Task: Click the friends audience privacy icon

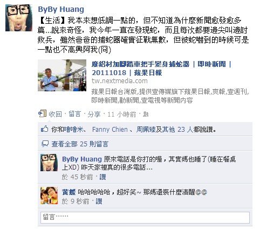Action: click(146, 114)
